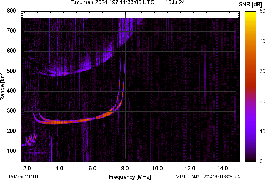The image size is (265, 180).
Task: Click the 800 km range tick label
Action: [12, 11]
